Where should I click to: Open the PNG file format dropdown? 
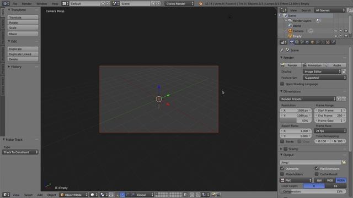tap(296, 180)
